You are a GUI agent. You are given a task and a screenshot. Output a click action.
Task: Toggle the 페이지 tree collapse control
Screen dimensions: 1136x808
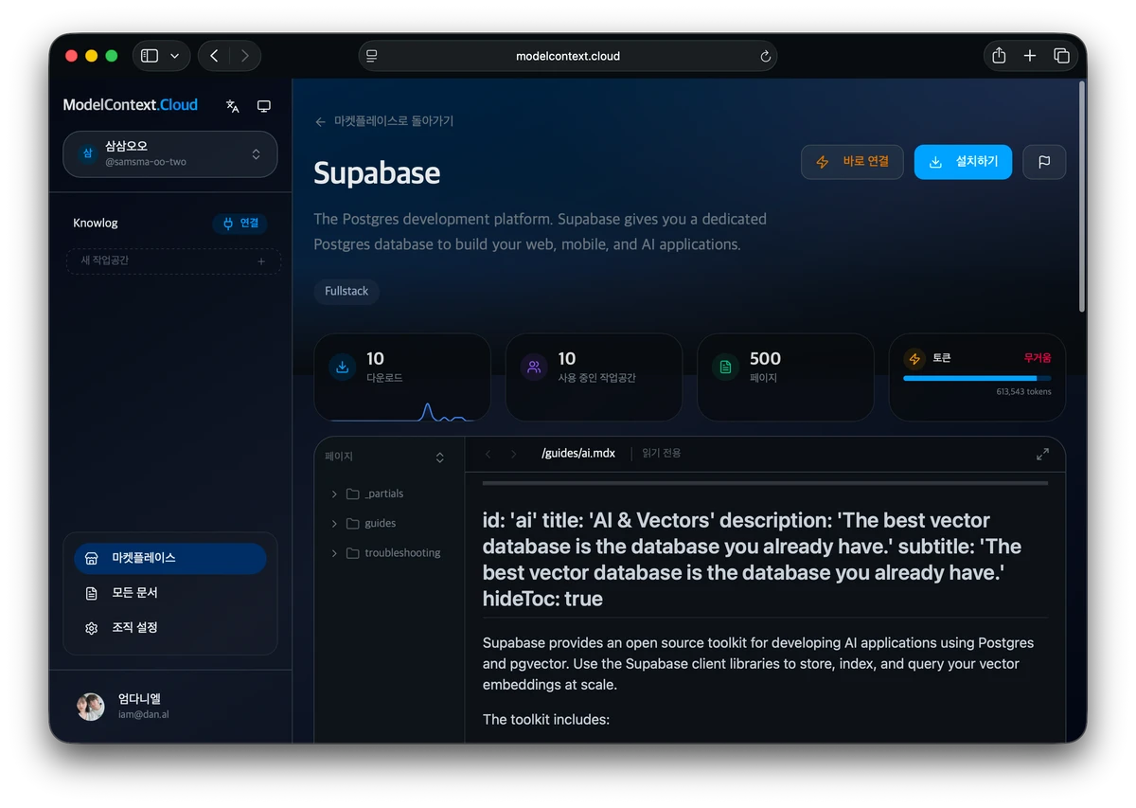click(439, 458)
